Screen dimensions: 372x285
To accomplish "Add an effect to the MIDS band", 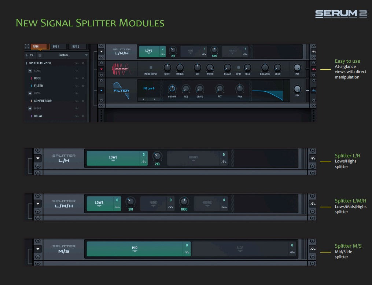I will 30,93.
